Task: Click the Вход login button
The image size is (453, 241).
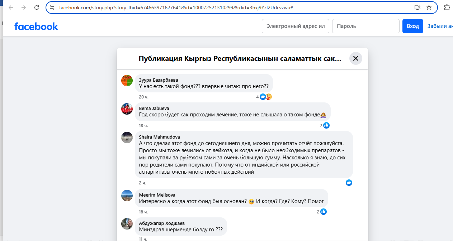Action: pos(413,26)
